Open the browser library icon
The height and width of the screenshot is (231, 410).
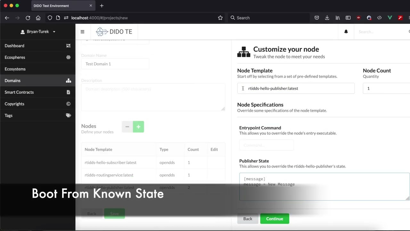click(x=338, y=18)
